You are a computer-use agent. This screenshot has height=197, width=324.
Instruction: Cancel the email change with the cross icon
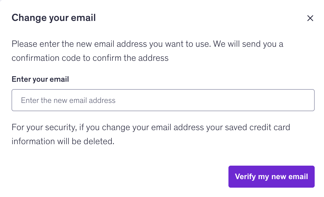pyautogui.click(x=310, y=18)
